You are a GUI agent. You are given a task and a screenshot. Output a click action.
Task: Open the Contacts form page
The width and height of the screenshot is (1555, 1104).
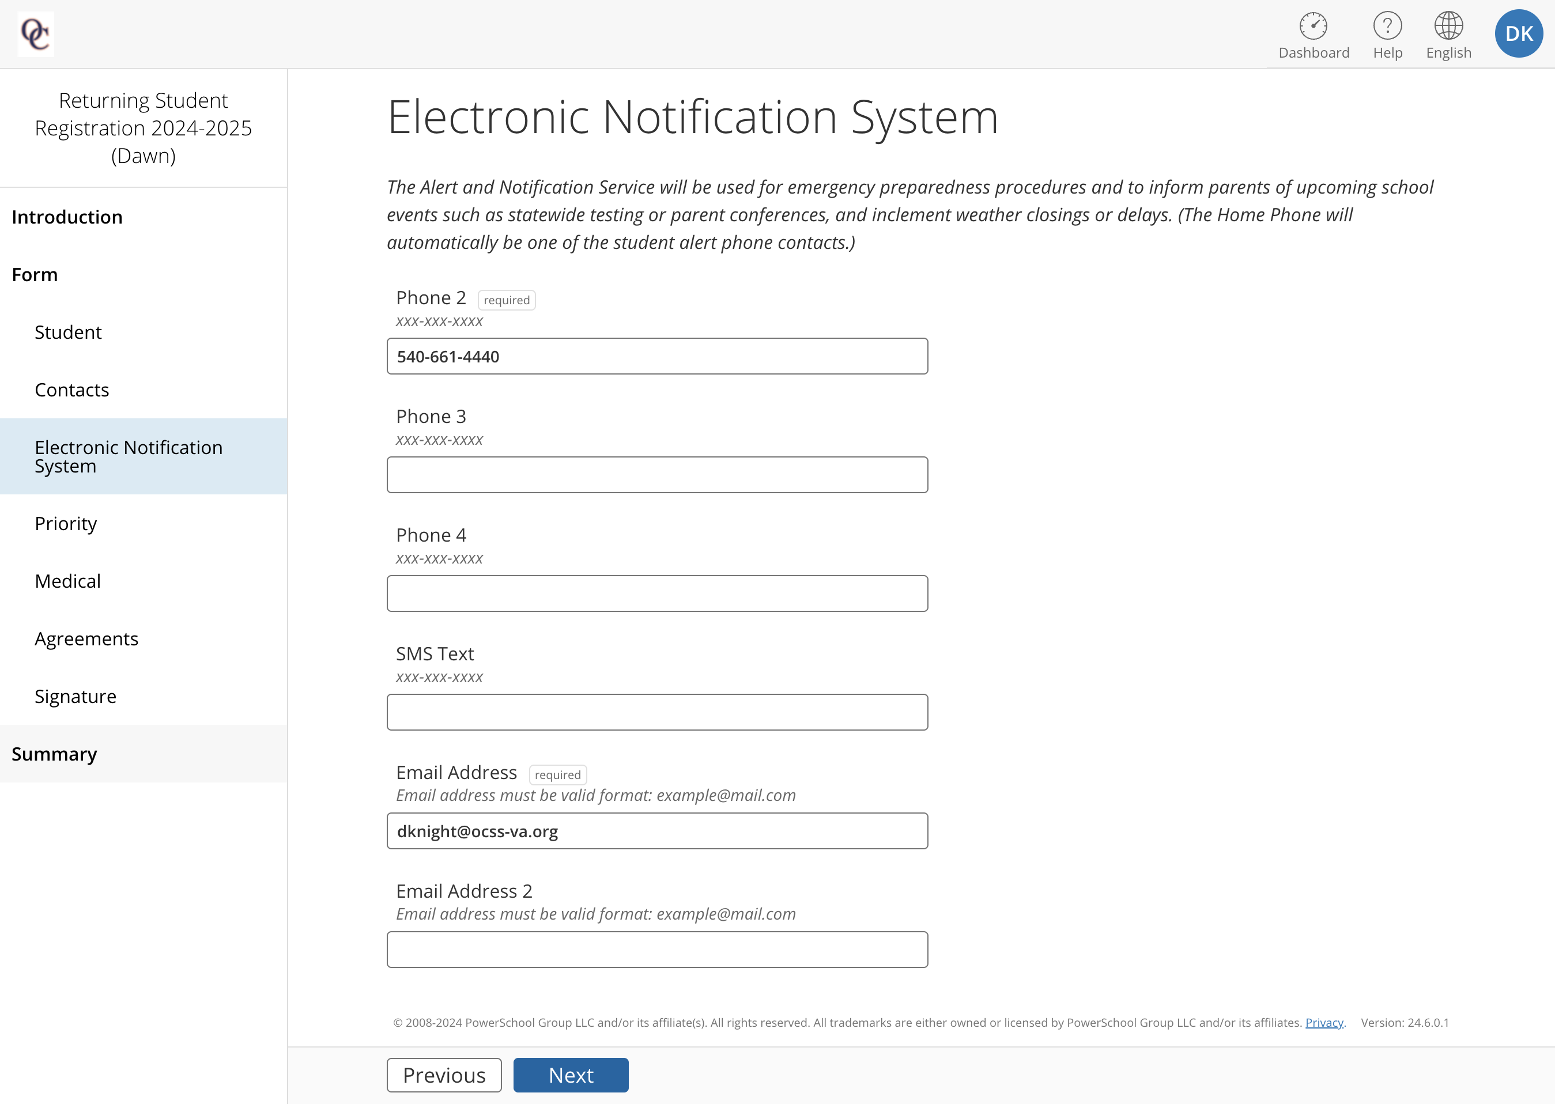[x=71, y=390]
